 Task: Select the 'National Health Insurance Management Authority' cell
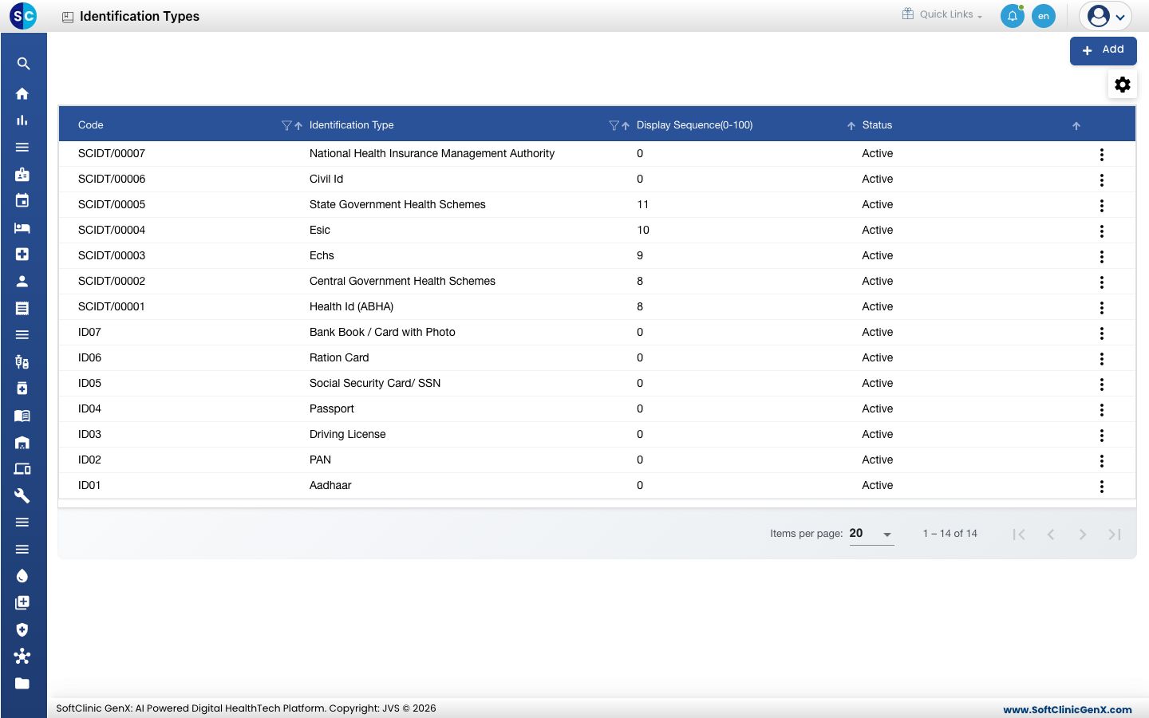(432, 154)
